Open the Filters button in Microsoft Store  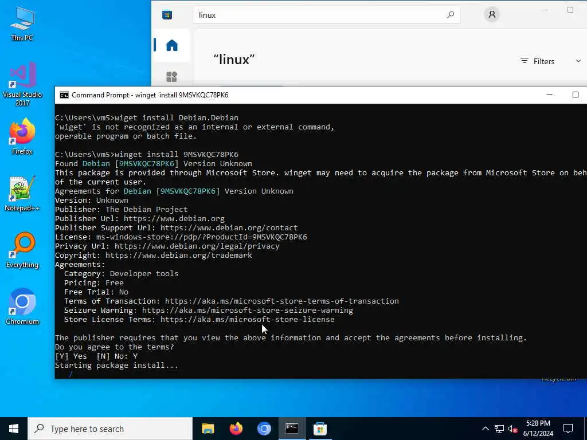[x=538, y=61]
